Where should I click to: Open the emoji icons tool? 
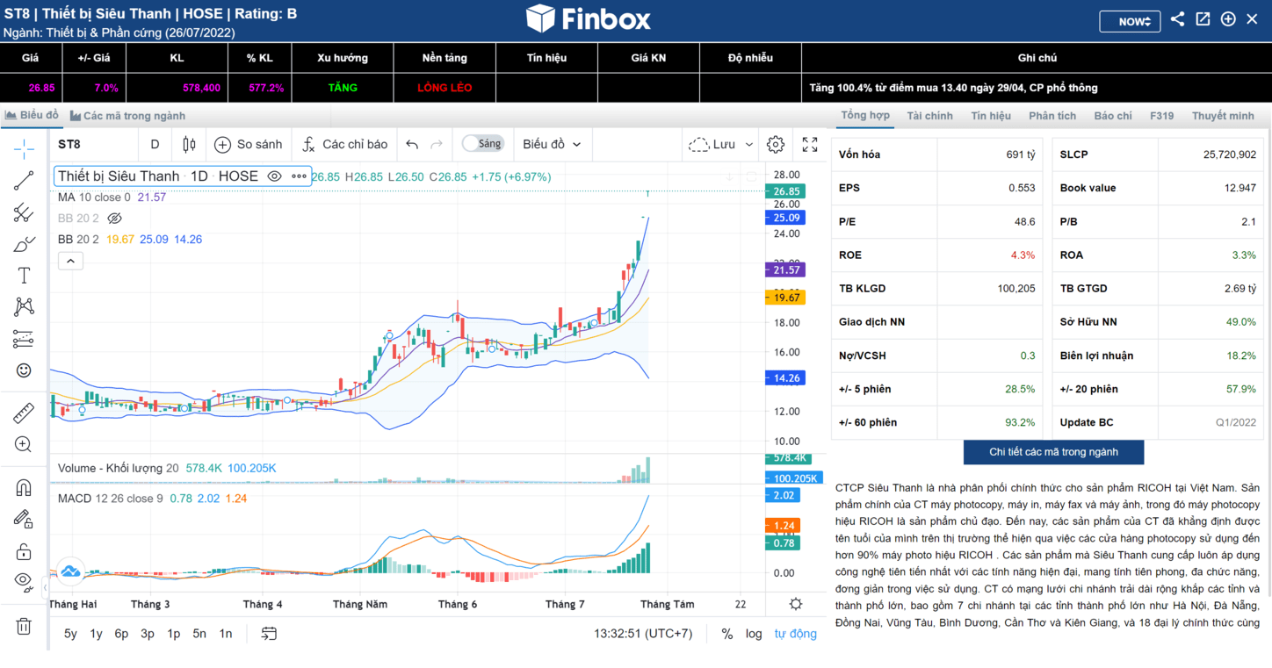point(24,370)
